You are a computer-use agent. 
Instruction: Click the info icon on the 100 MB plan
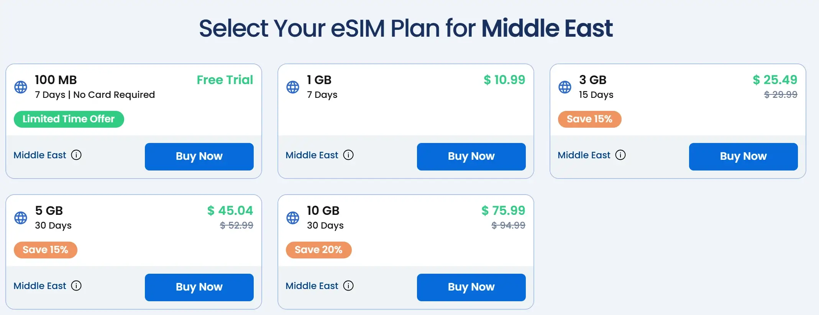76,155
